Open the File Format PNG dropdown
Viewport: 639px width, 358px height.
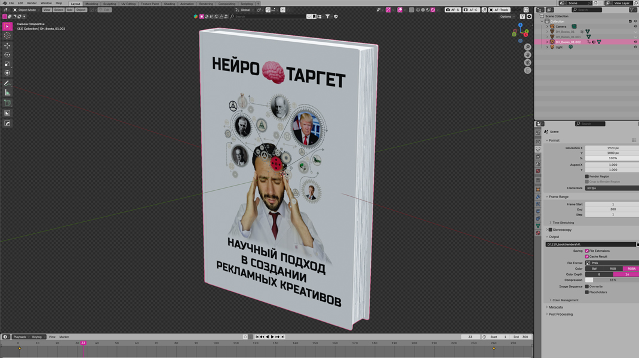(612, 263)
